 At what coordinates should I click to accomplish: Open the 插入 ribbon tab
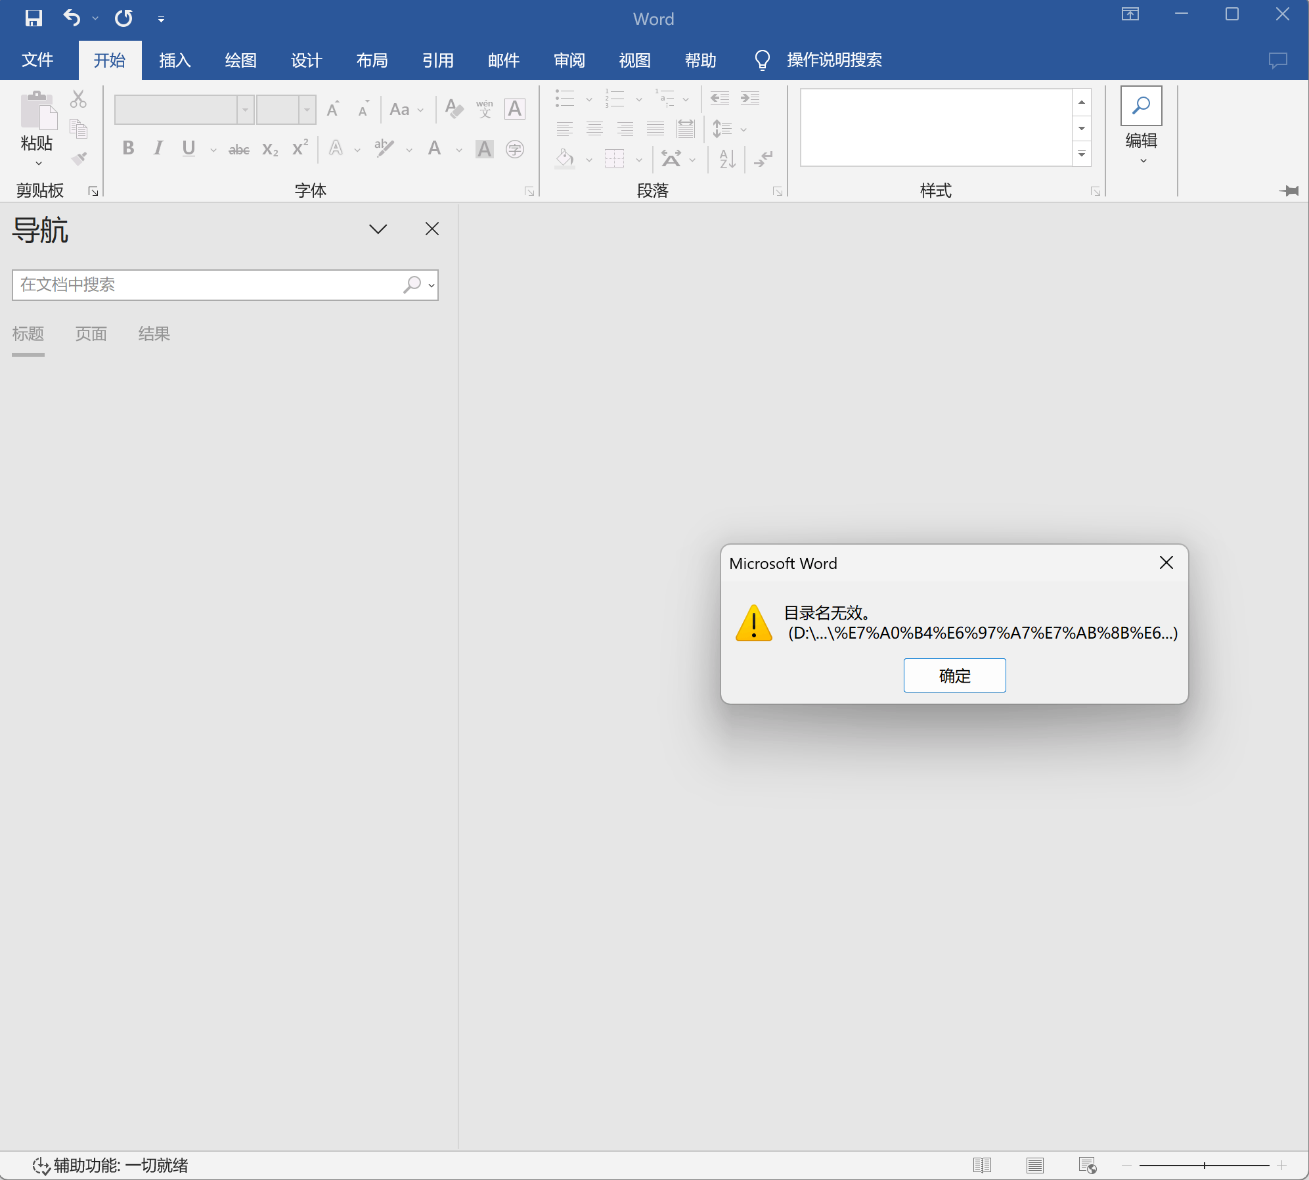click(175, 60)
